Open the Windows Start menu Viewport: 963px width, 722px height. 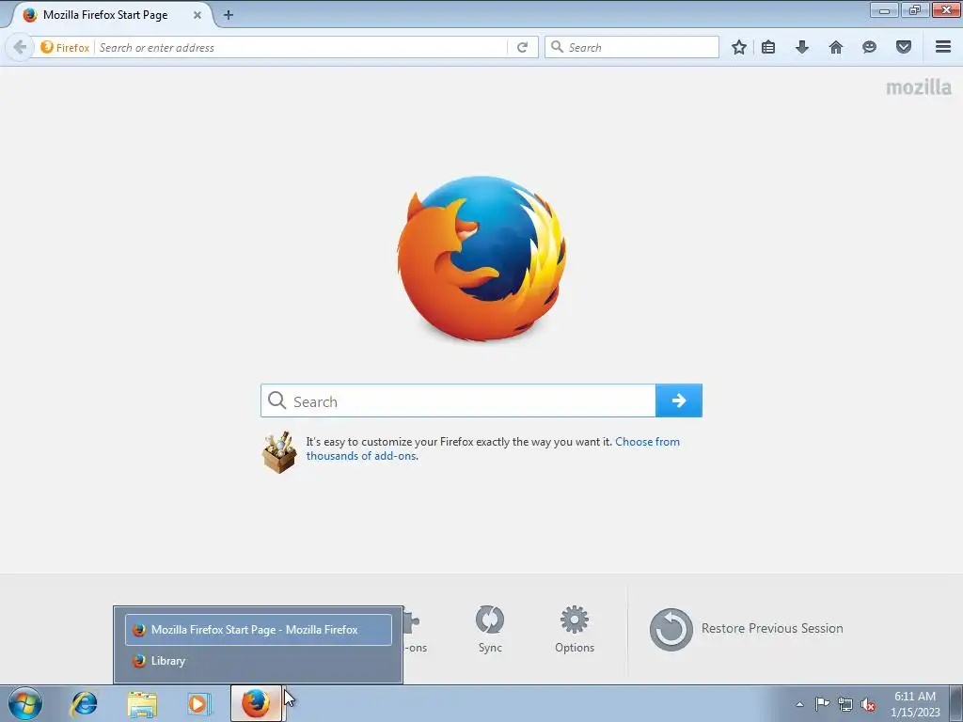[25, 703]
